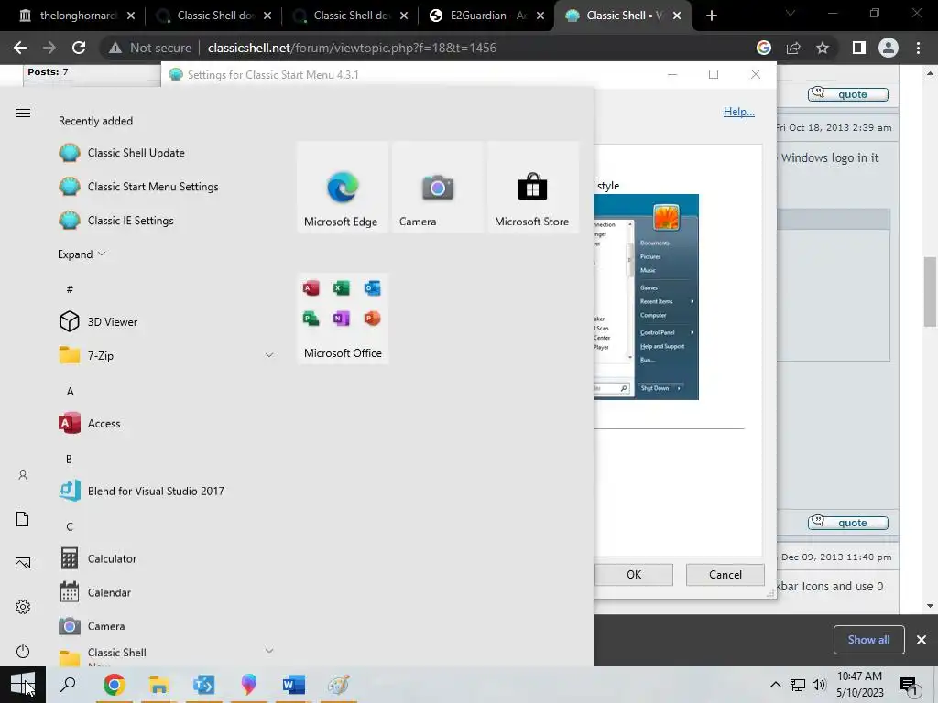Launch Access from the app list

click(90, 423)
